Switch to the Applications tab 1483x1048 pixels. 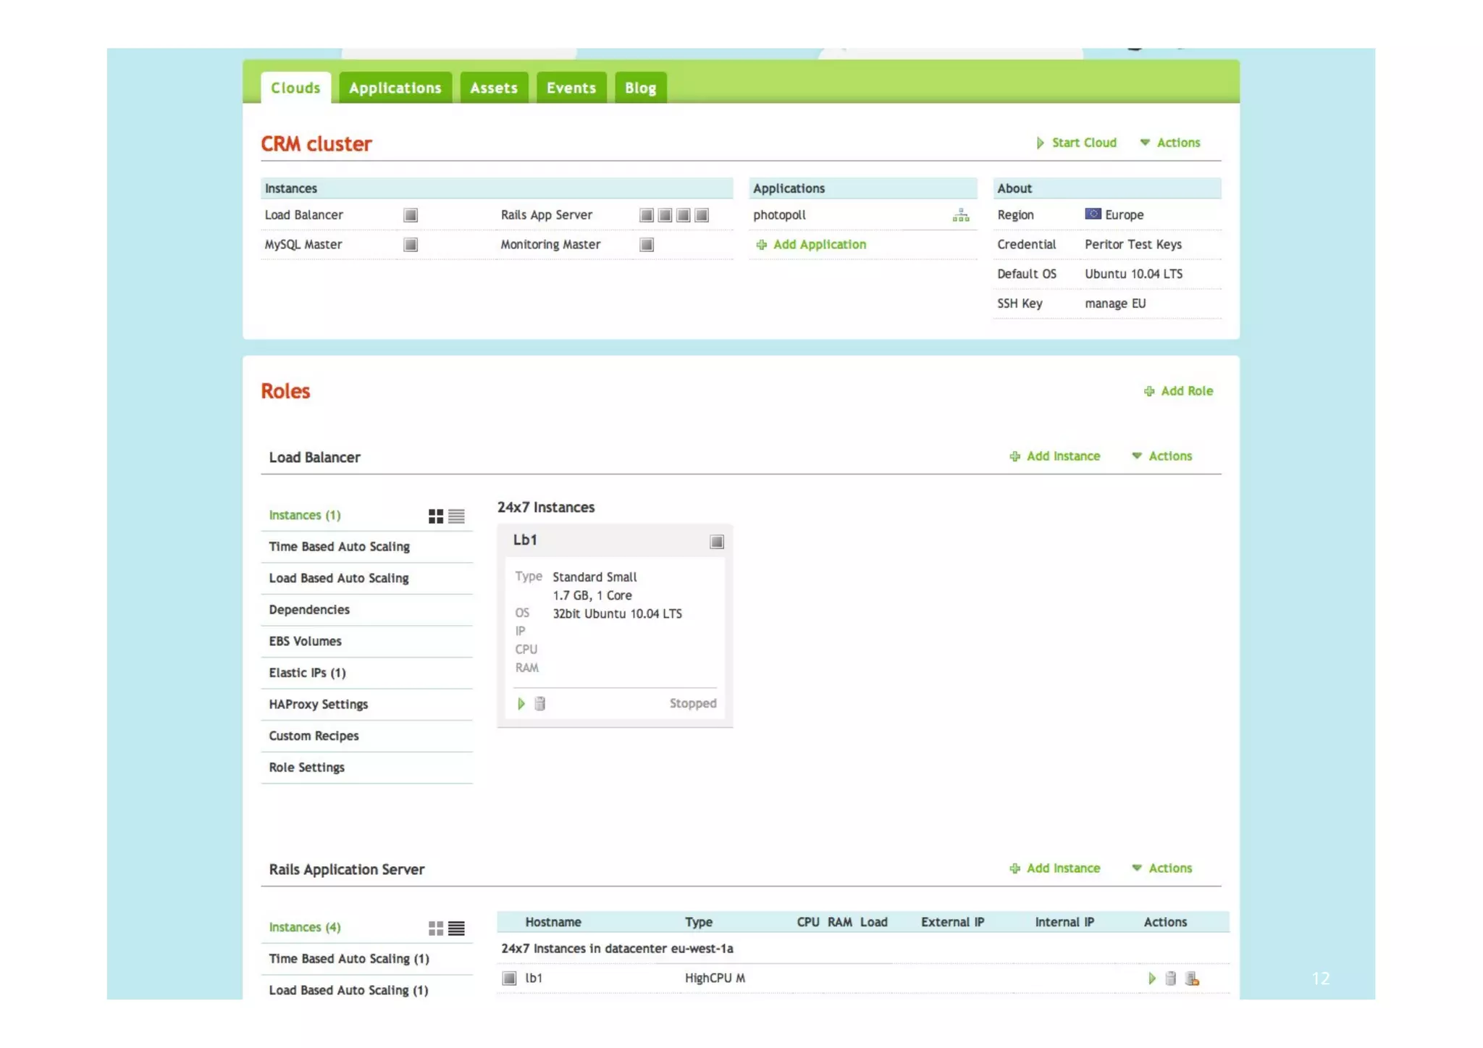pyautogui.click(x=395, y=88)
